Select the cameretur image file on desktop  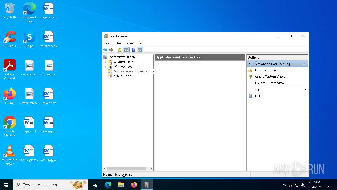(29, 68)
